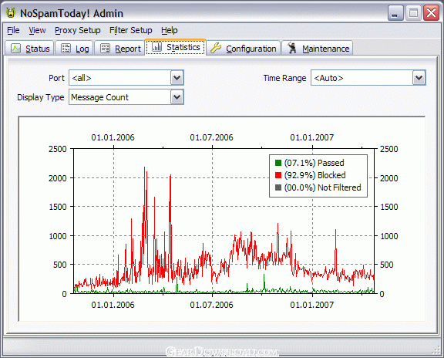444x358 pixels.
Task: Click the Port <all> combo field
Action: 126,78
